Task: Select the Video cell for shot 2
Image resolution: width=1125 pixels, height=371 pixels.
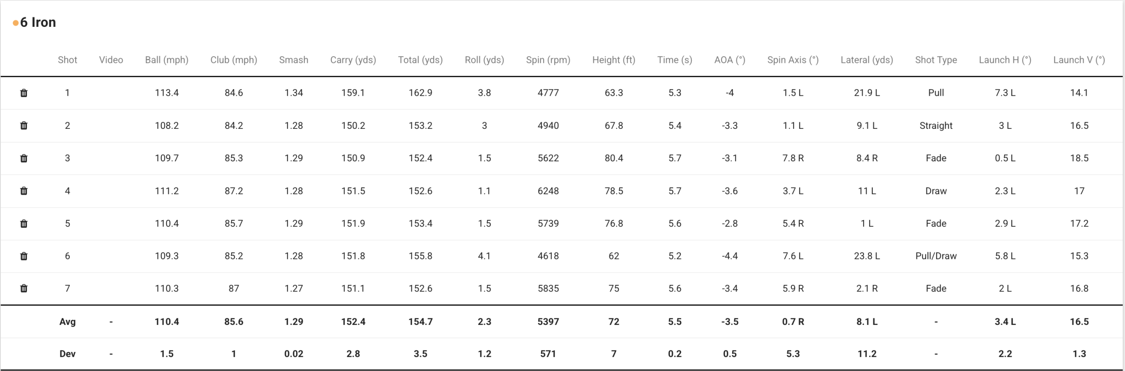Action: click(111, 125)
